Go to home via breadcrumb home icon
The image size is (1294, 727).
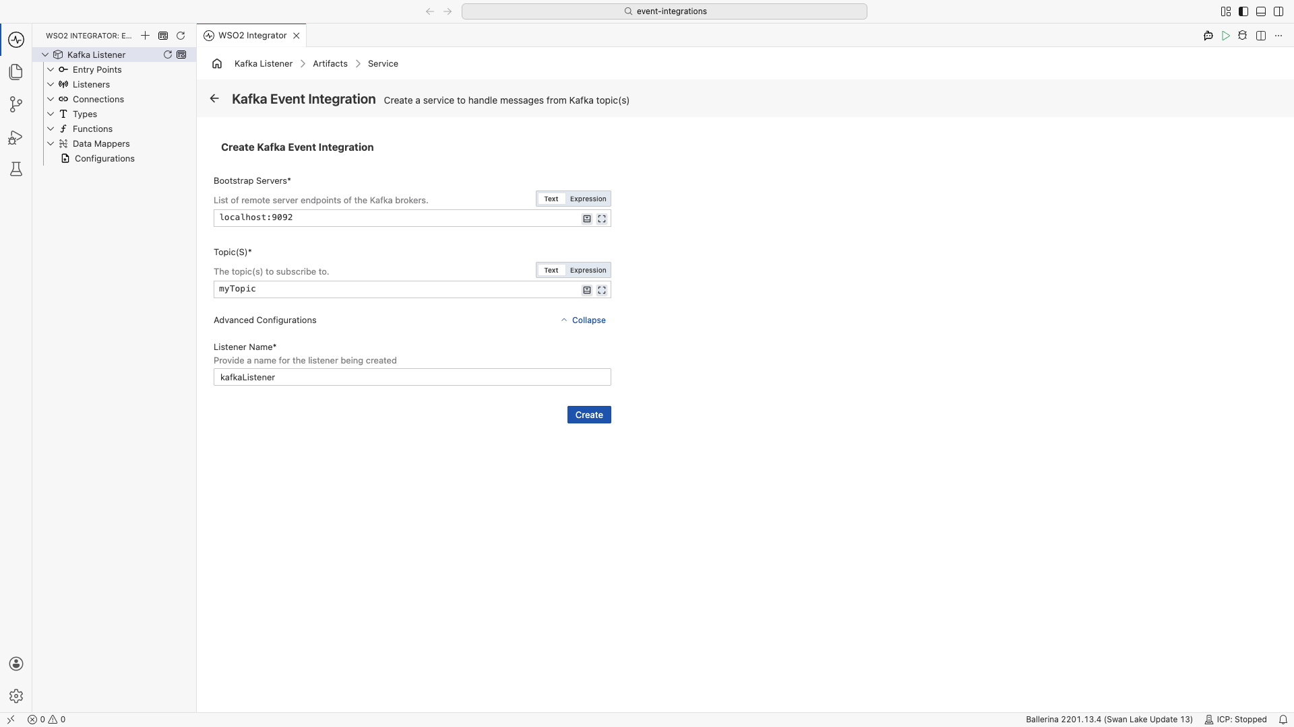coord(217,63)
